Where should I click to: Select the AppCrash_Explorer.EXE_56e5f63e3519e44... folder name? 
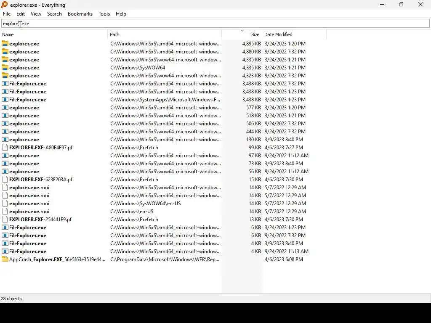[57, 259]
